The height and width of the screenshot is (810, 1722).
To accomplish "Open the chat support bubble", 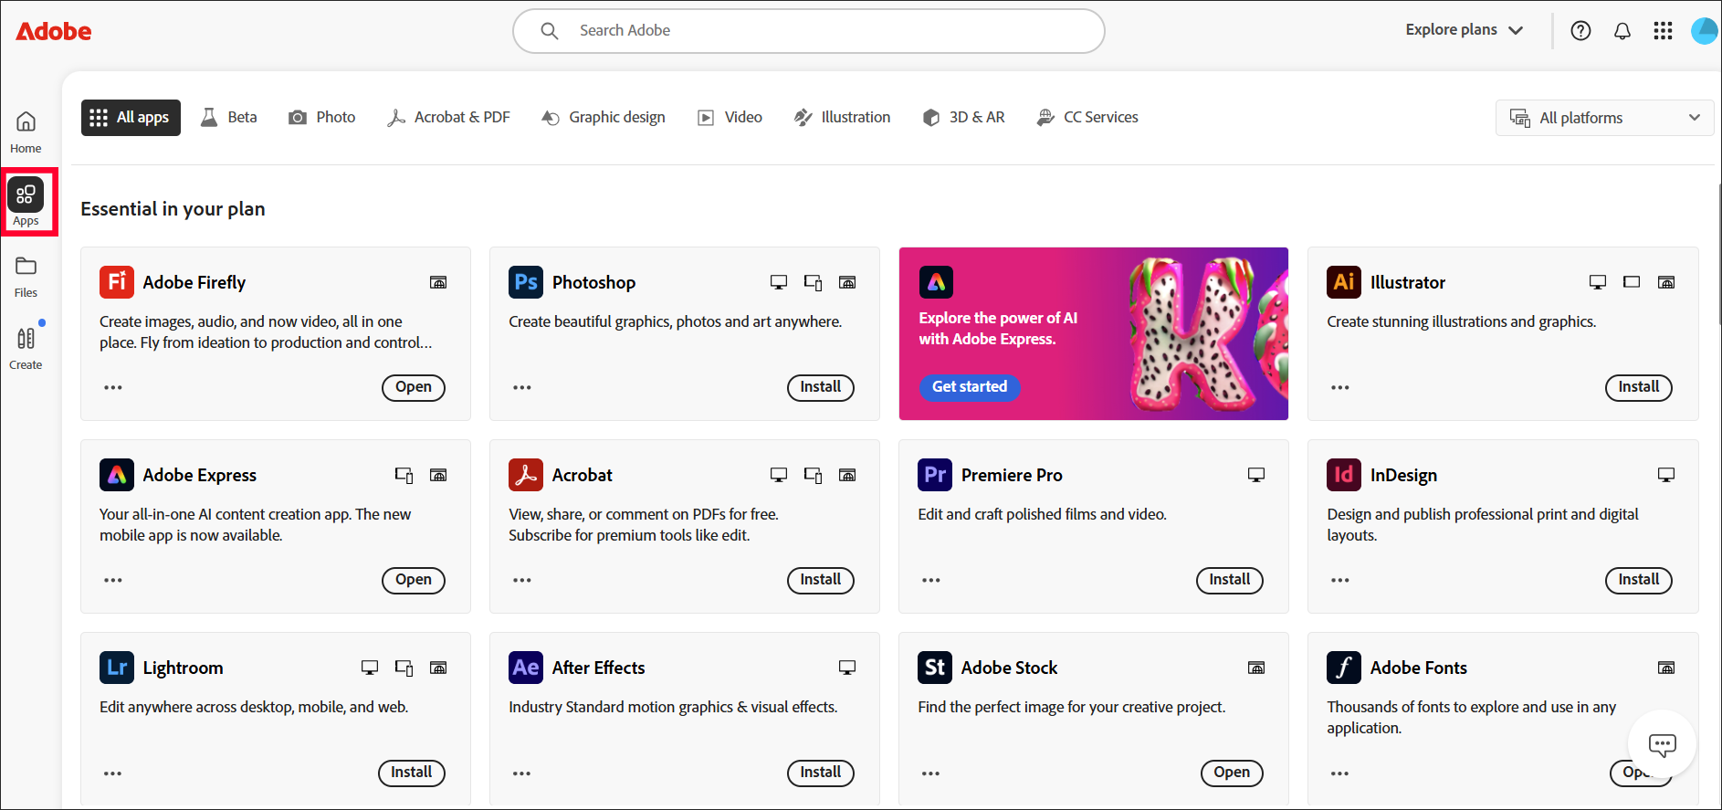I will [1662, 745].
